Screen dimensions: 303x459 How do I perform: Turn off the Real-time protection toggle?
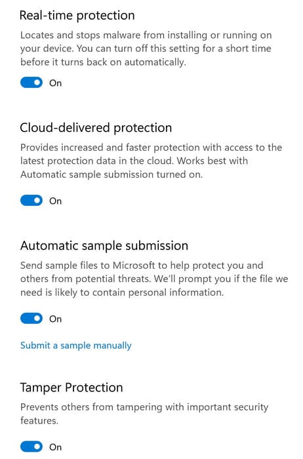coord(31,83)
